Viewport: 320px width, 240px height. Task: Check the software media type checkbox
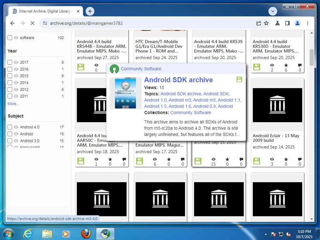coord(10,38)
